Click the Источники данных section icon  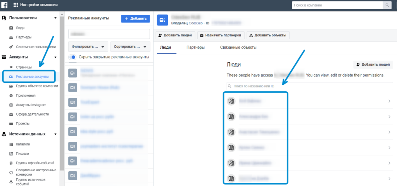coord(4,134)
